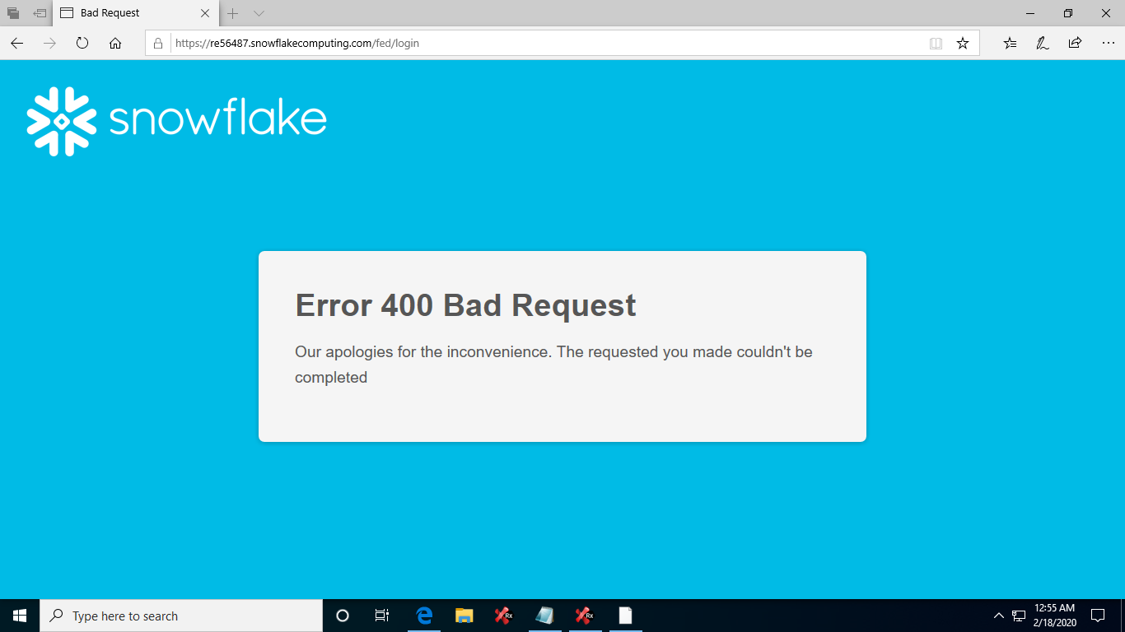Click the Add notes pen icon

pos(1042,44)
